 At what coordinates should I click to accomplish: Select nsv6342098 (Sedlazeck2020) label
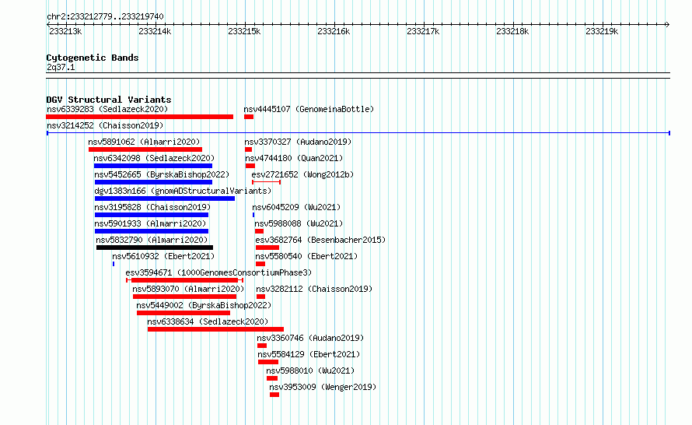(x=154, y=158)
